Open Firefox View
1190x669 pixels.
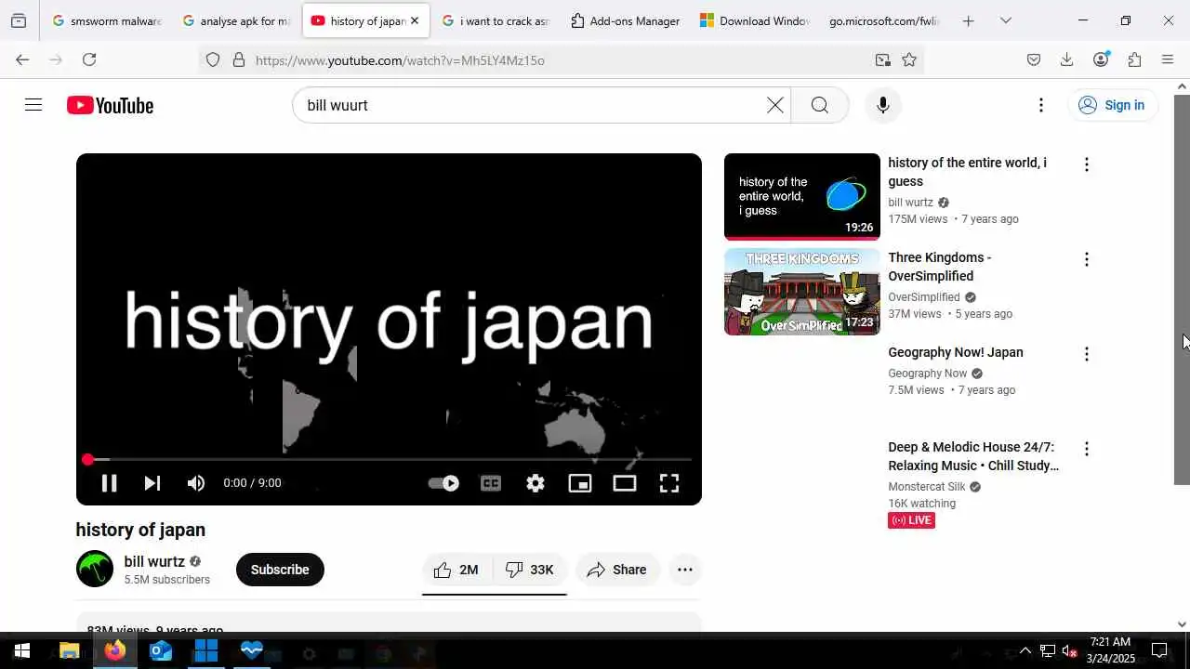pos(19,20)
